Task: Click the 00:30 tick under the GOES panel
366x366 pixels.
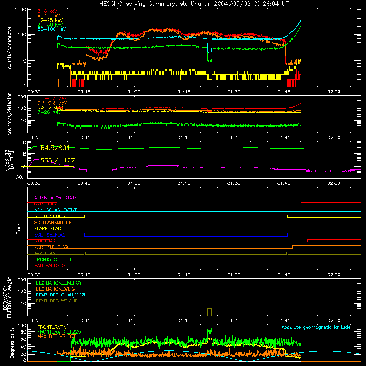Action: 34,183
